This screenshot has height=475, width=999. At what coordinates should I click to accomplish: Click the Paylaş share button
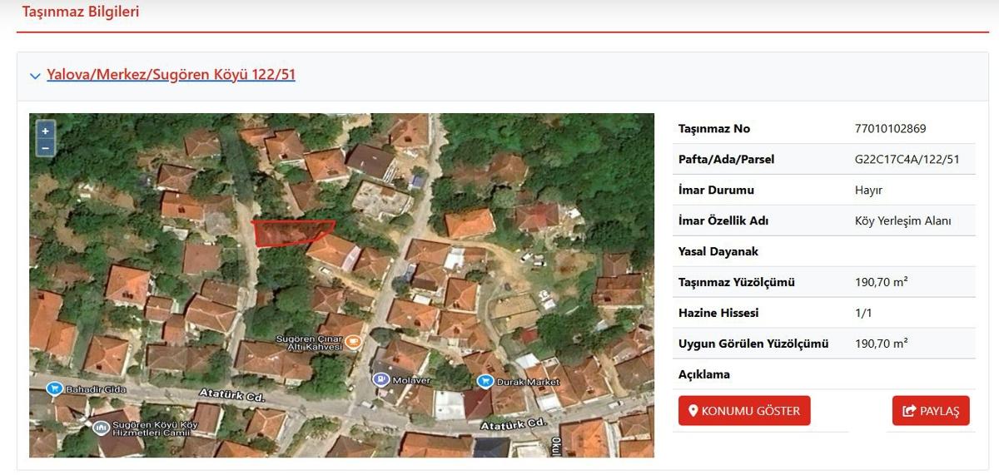click(x=931, y=411)
